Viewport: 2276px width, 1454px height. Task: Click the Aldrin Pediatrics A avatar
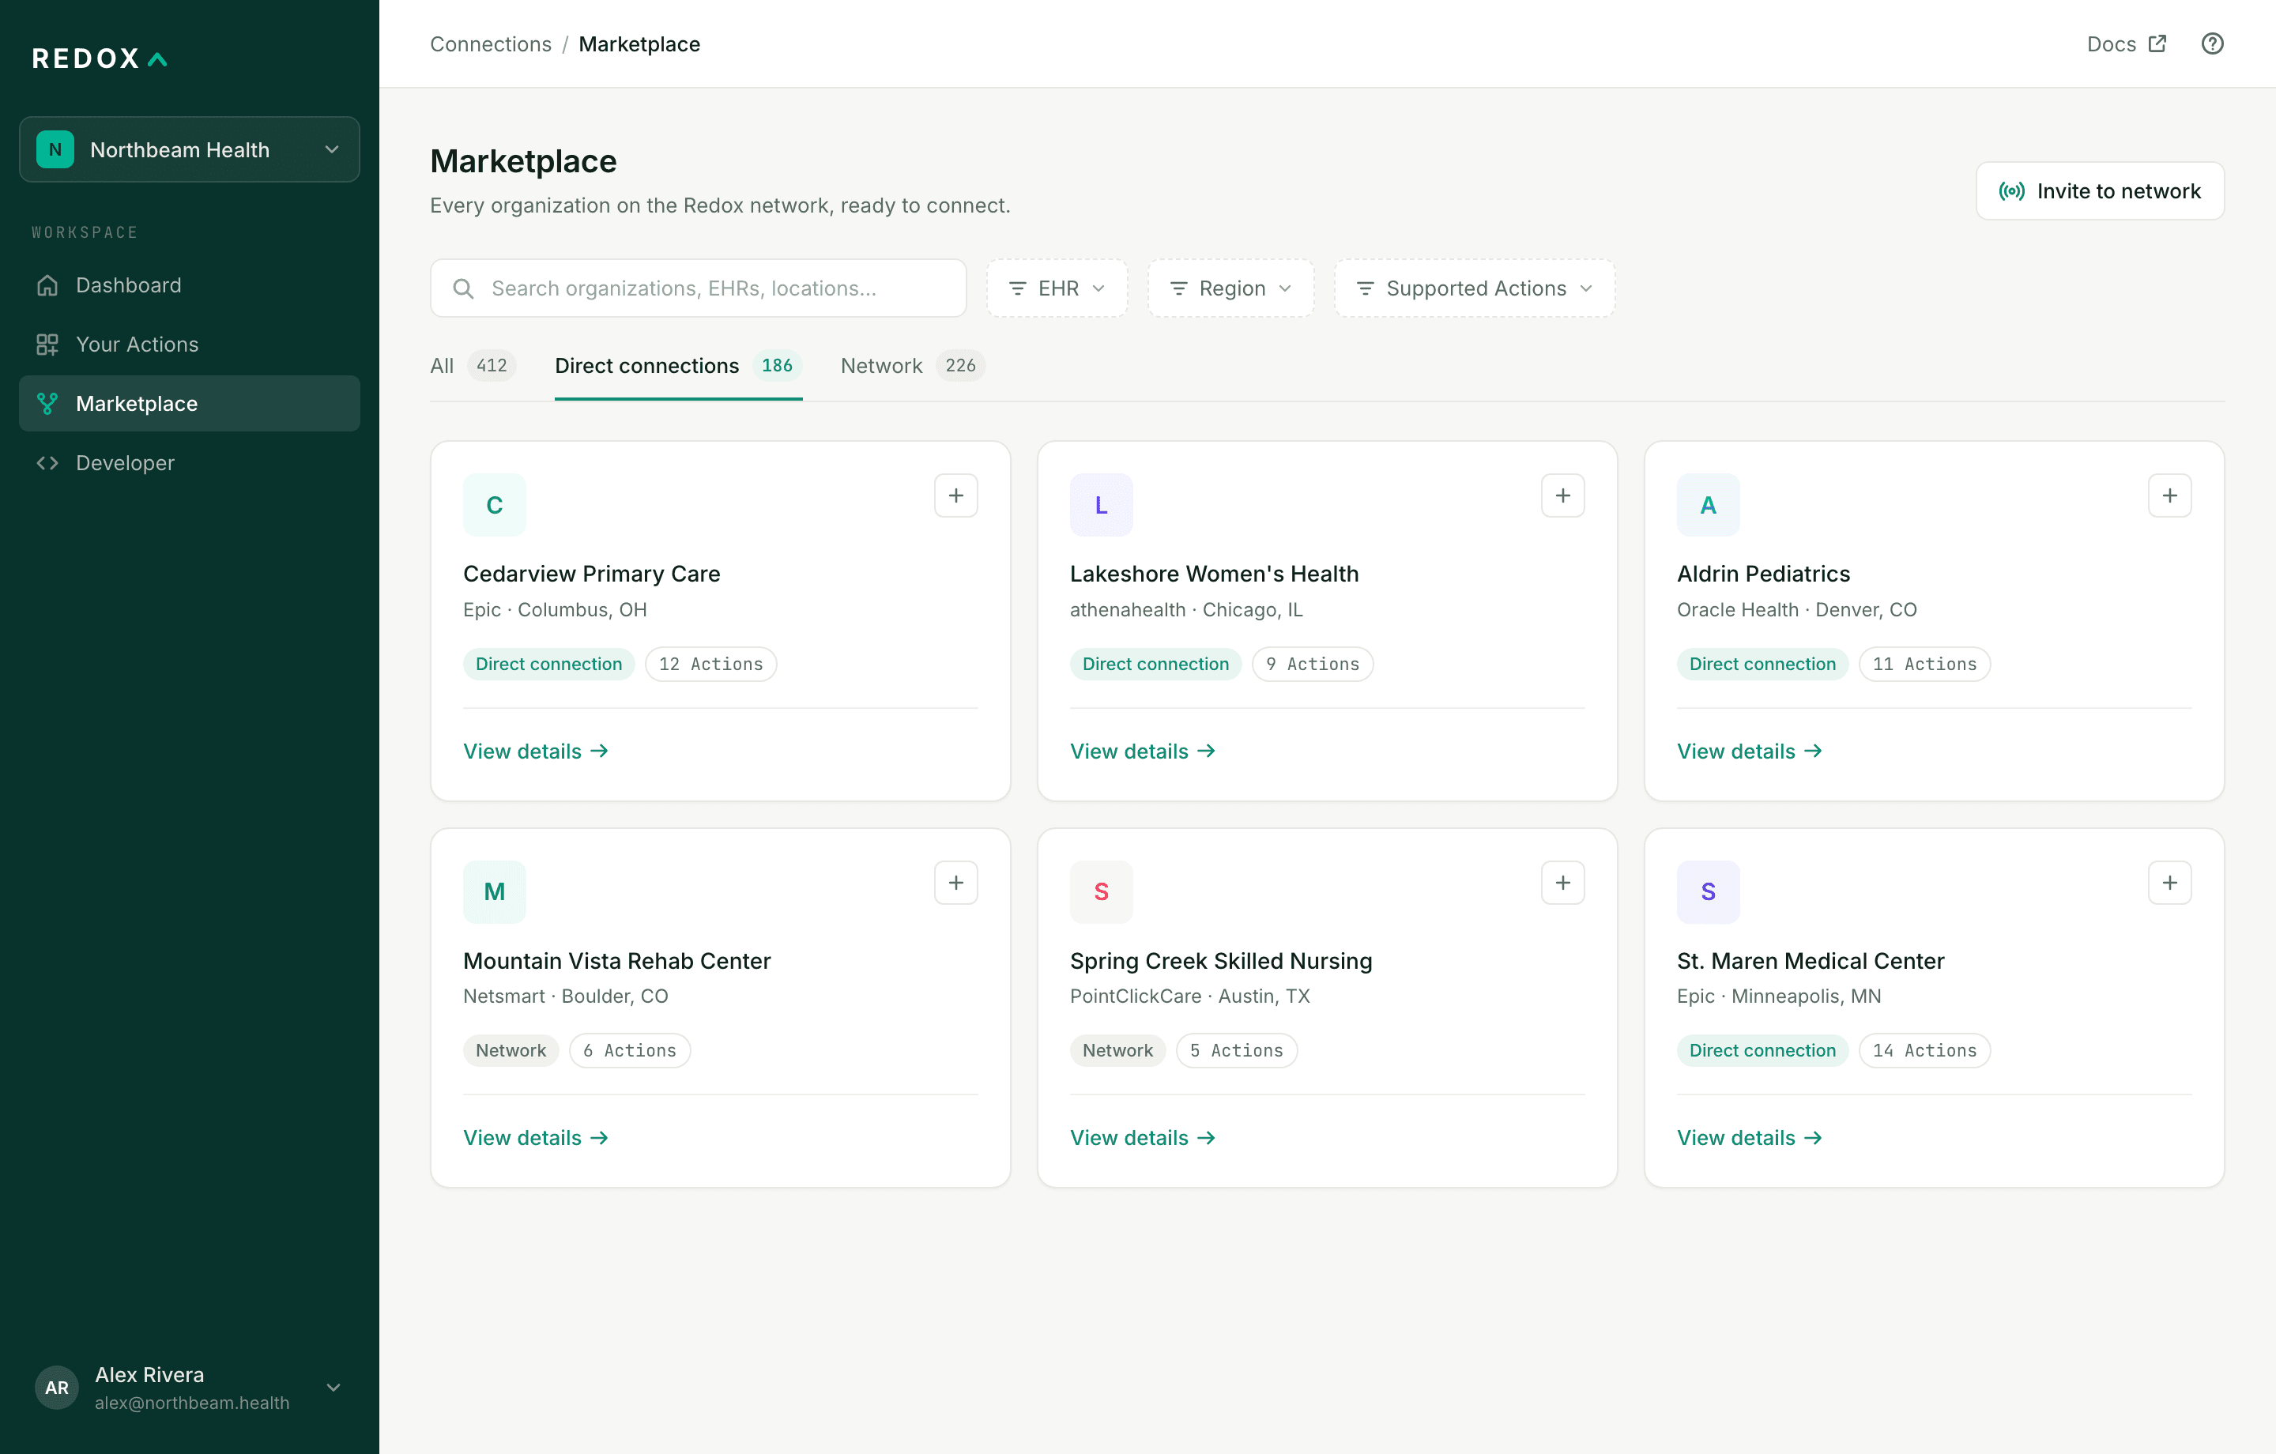pyautogui.click(x=1708, y=505)
